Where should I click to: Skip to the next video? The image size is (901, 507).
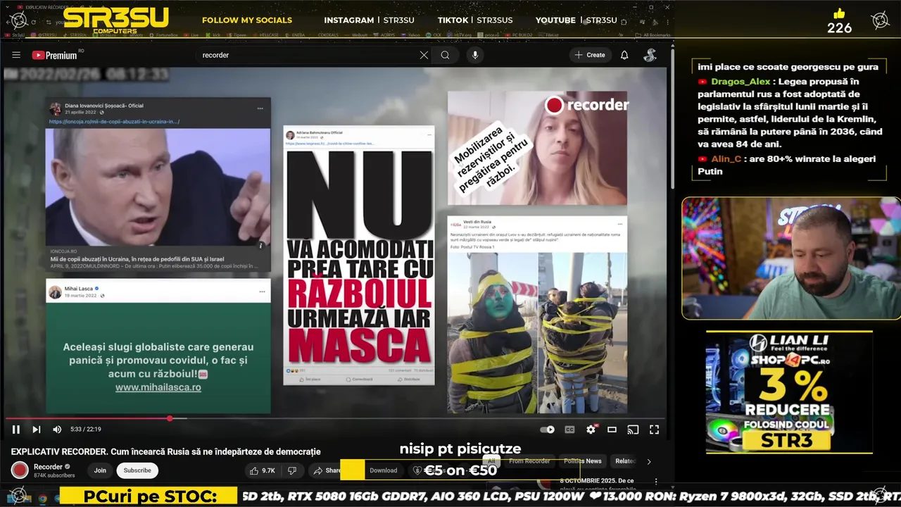37,430
